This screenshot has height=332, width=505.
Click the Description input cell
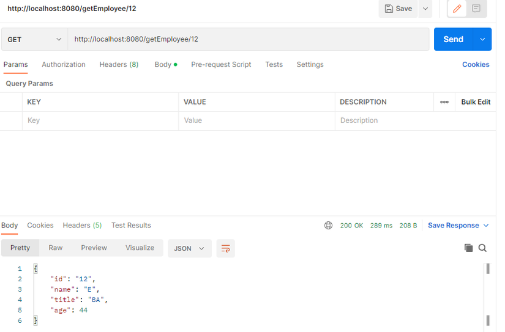pyautogui.click(x=415, y=120)
